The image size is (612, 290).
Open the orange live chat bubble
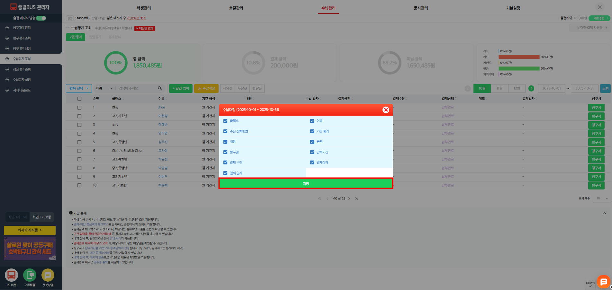tap(603, 282)
